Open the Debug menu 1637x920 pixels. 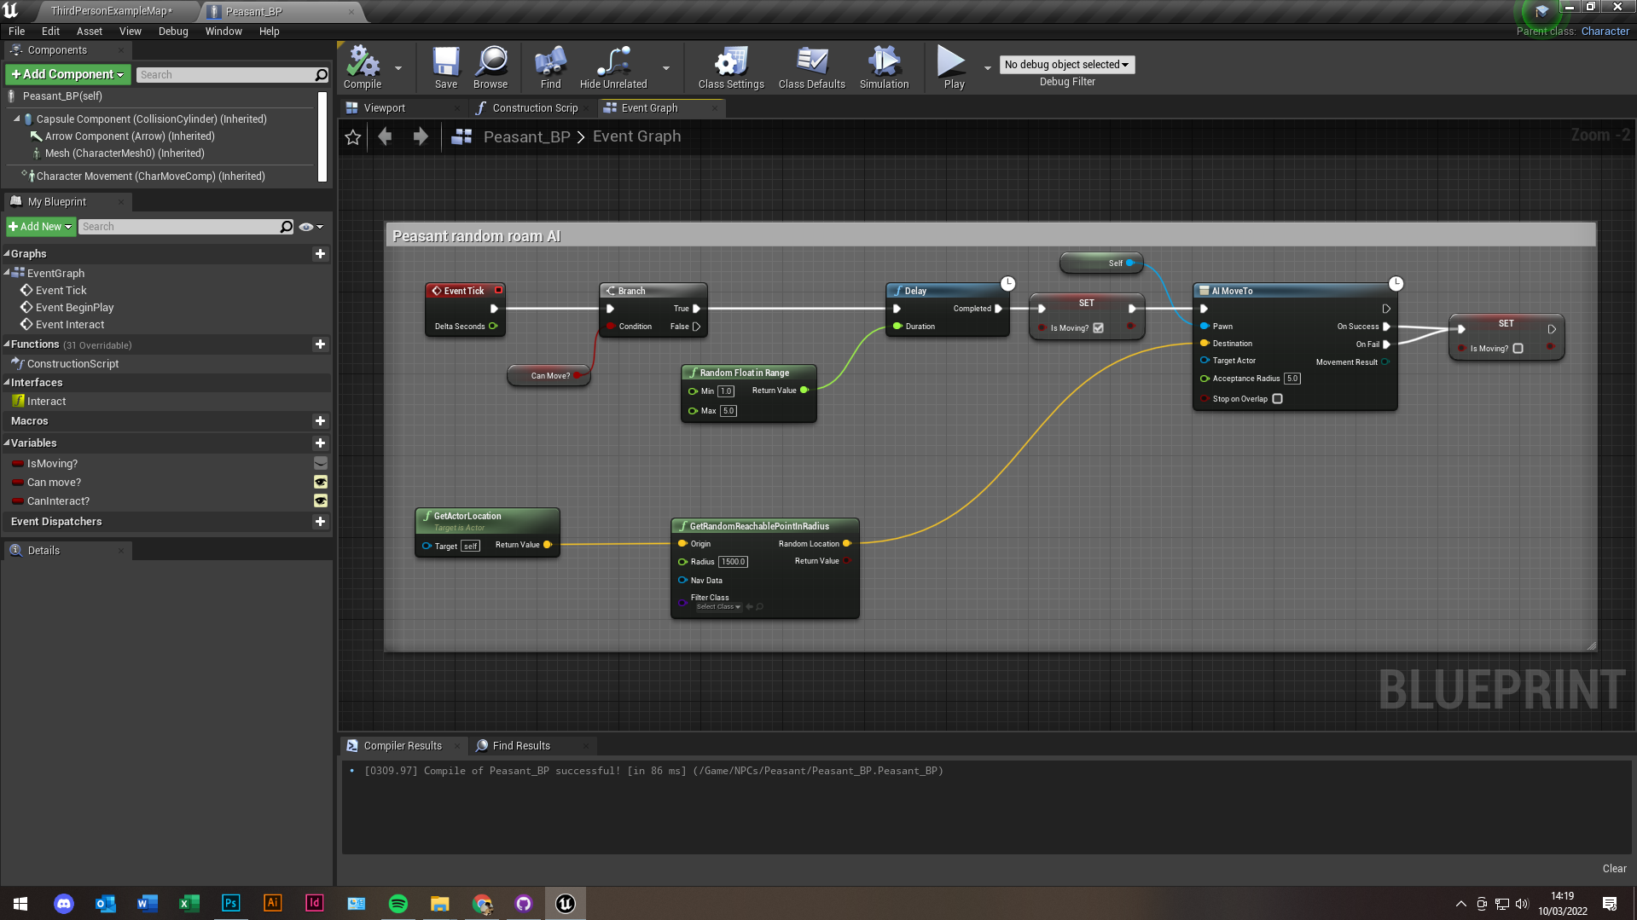coord(173,32)
